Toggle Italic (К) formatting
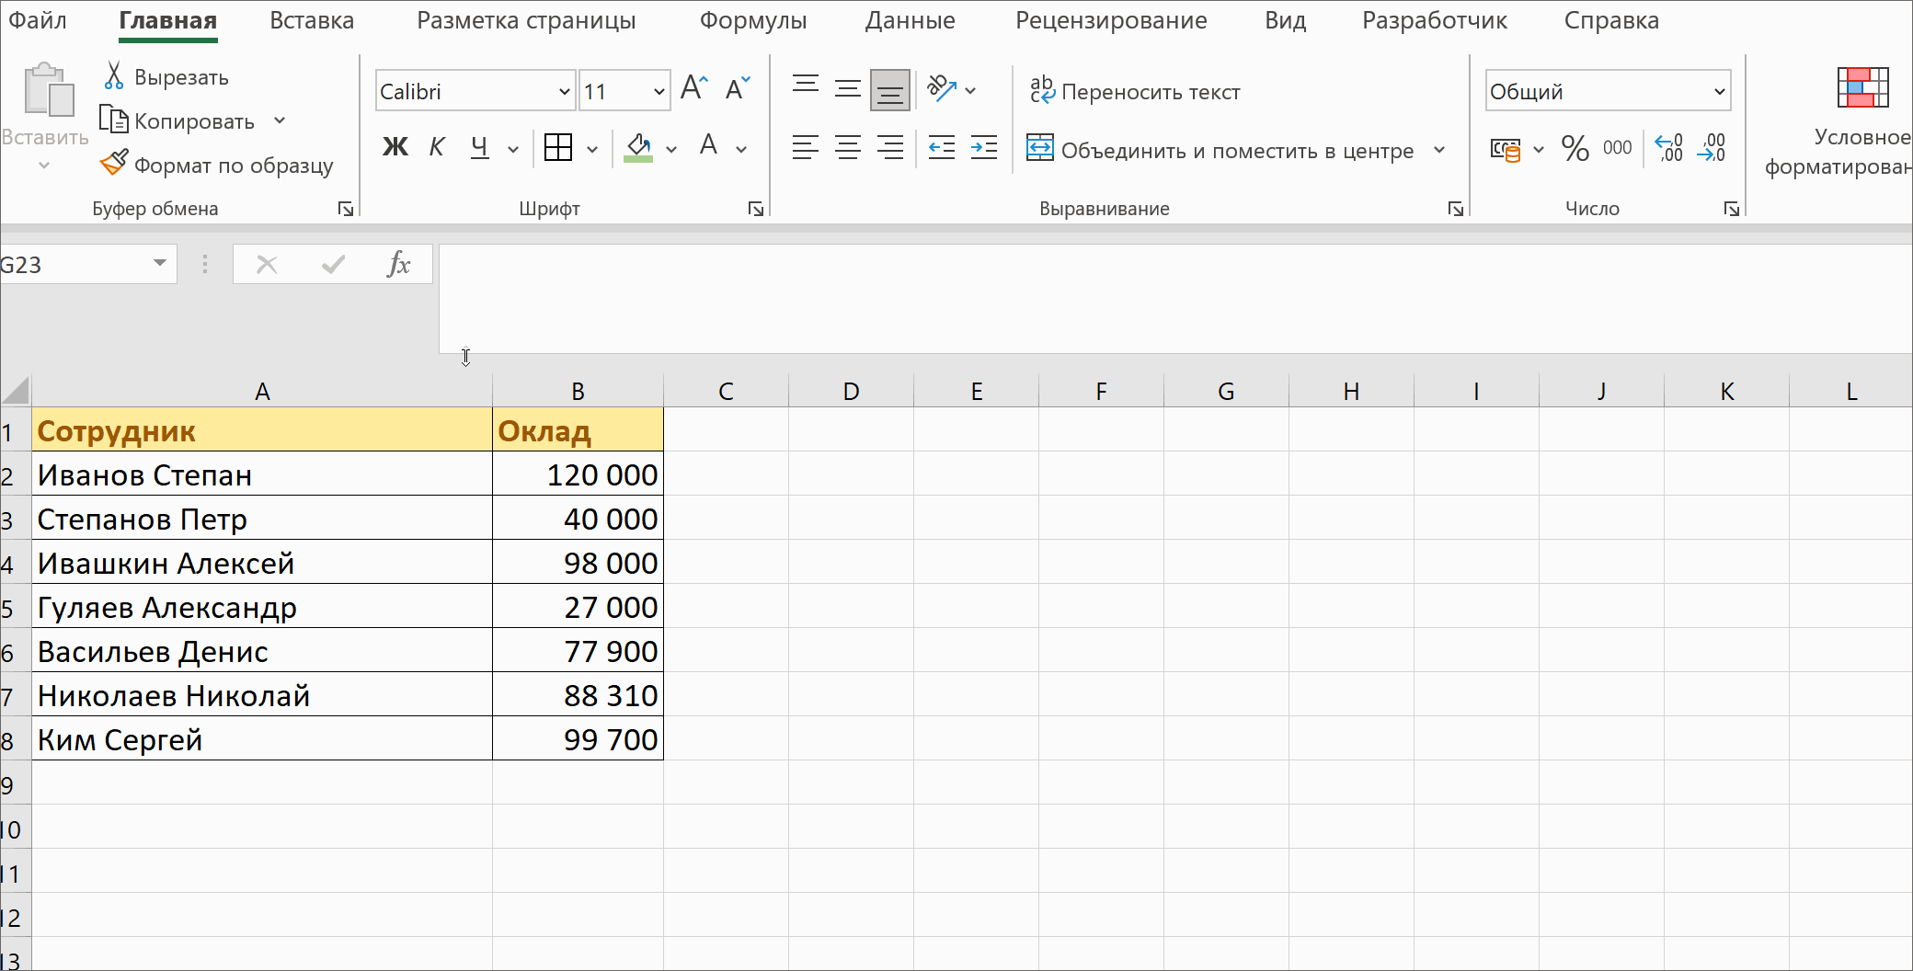This screenshot has width=1913, height=971. pyautogui.click(x=437, y=146)
